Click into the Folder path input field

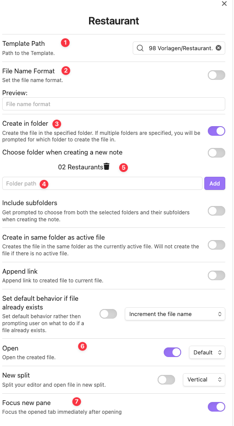tap(102, 183)
